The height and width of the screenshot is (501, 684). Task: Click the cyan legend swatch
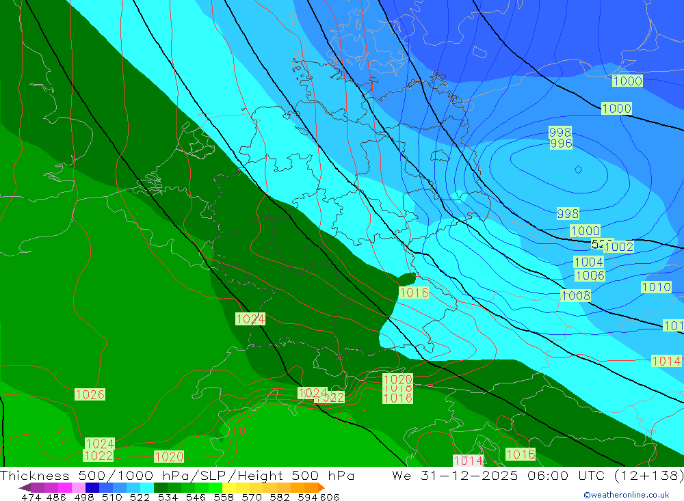tap(147, 487)
